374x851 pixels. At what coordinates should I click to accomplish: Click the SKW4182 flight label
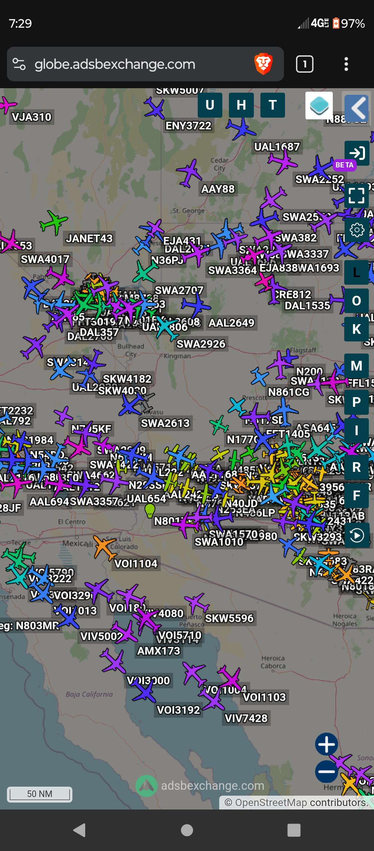[127, 379]
